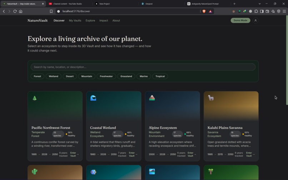Toggle the Desert filter chip

[70, 76]
